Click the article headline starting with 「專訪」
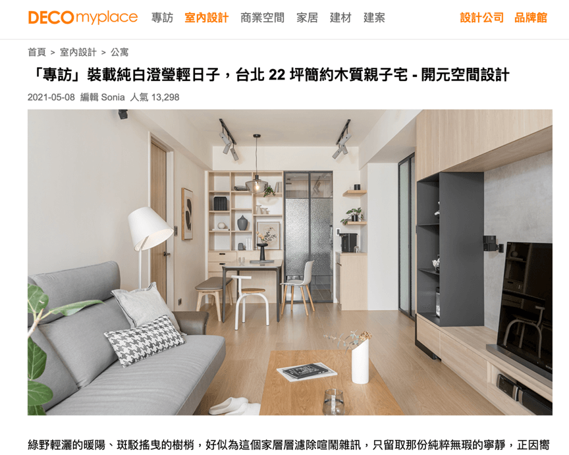The height and width of the screenshot is (455, 569). click(269, 75)
